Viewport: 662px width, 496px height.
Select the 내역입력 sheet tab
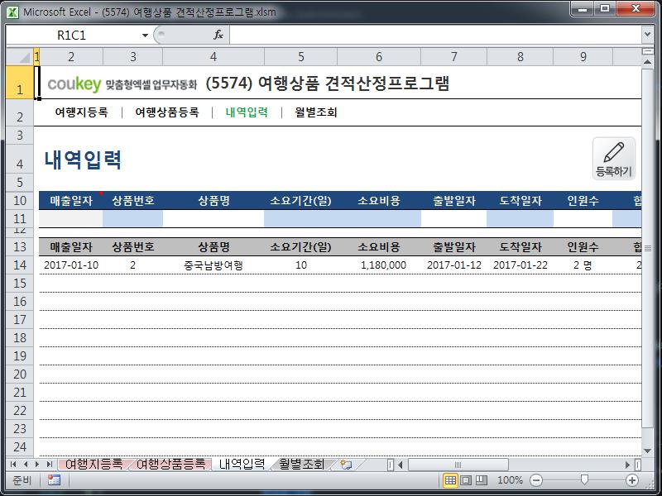pyautogui.click(x=242, y=465)
